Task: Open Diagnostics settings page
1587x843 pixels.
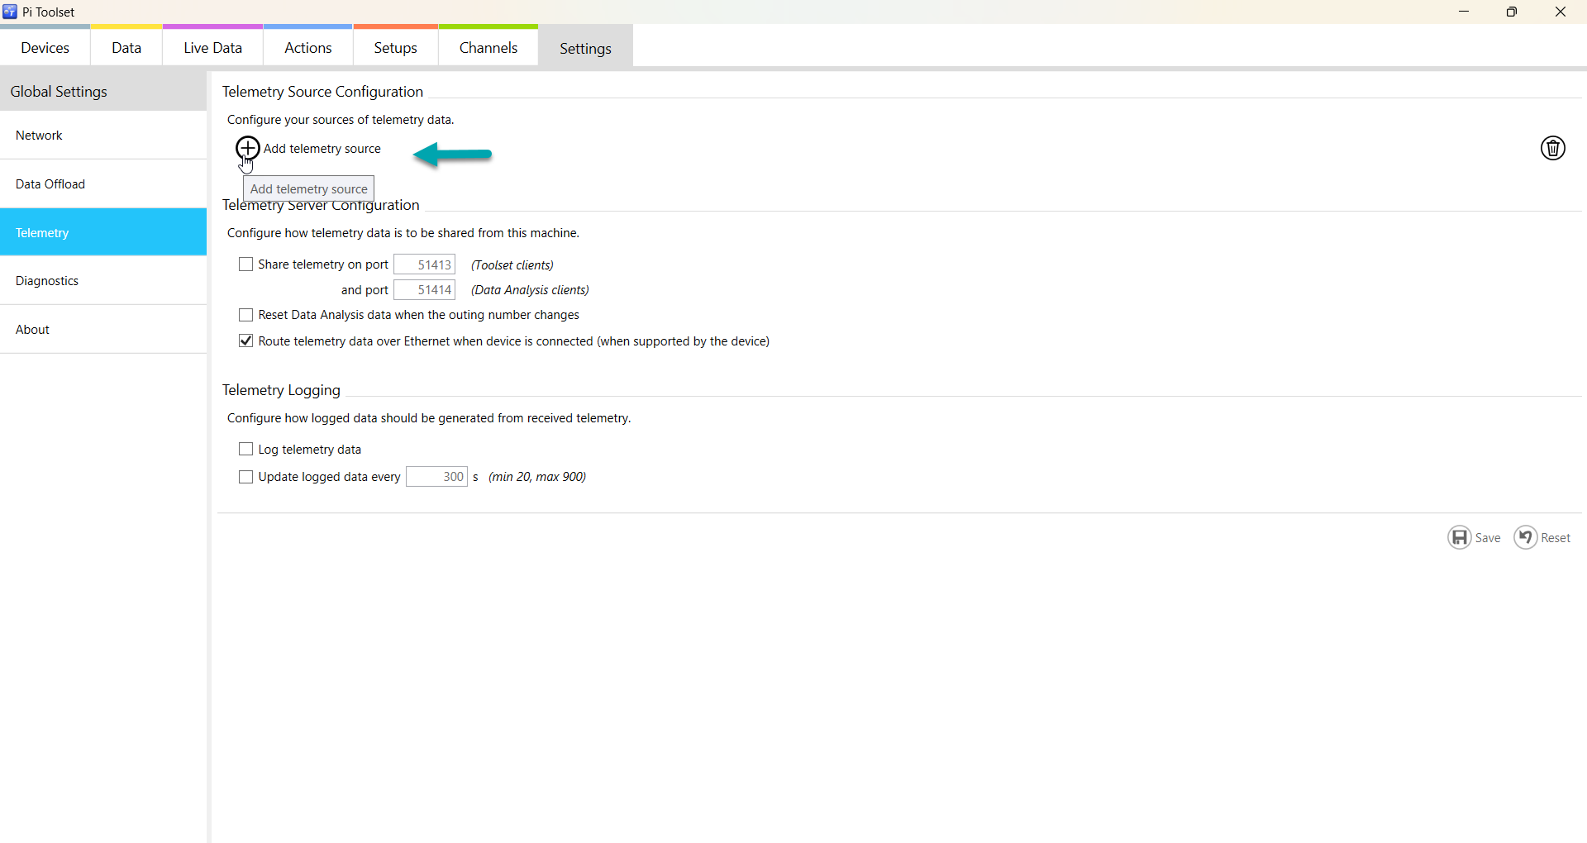Action: pyautogui.click(x=103, y=281)
